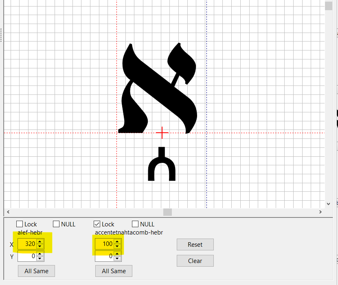This screenshot has height=285, width=338.
Task: Uncheck the Lock box for accentetnahtacomb-hebr
Action: coord(97,224)
